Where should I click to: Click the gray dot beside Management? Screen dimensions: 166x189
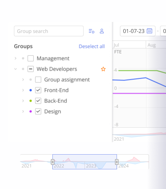23,58
